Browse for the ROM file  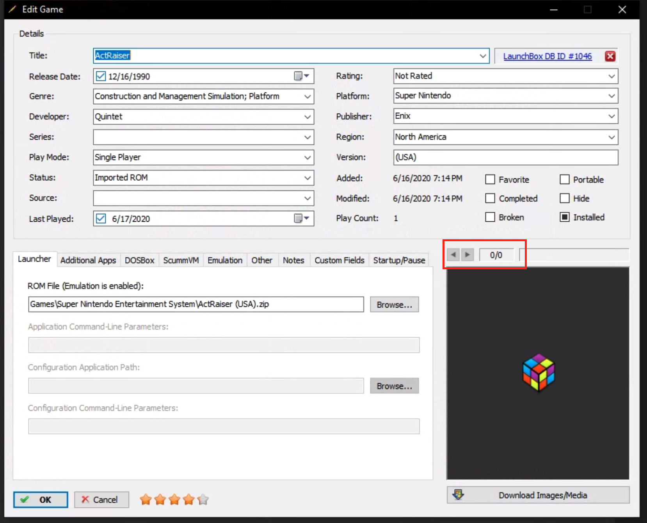[394, 304]
